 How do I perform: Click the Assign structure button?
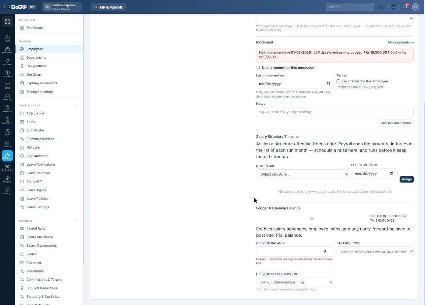tap(407, 179)
